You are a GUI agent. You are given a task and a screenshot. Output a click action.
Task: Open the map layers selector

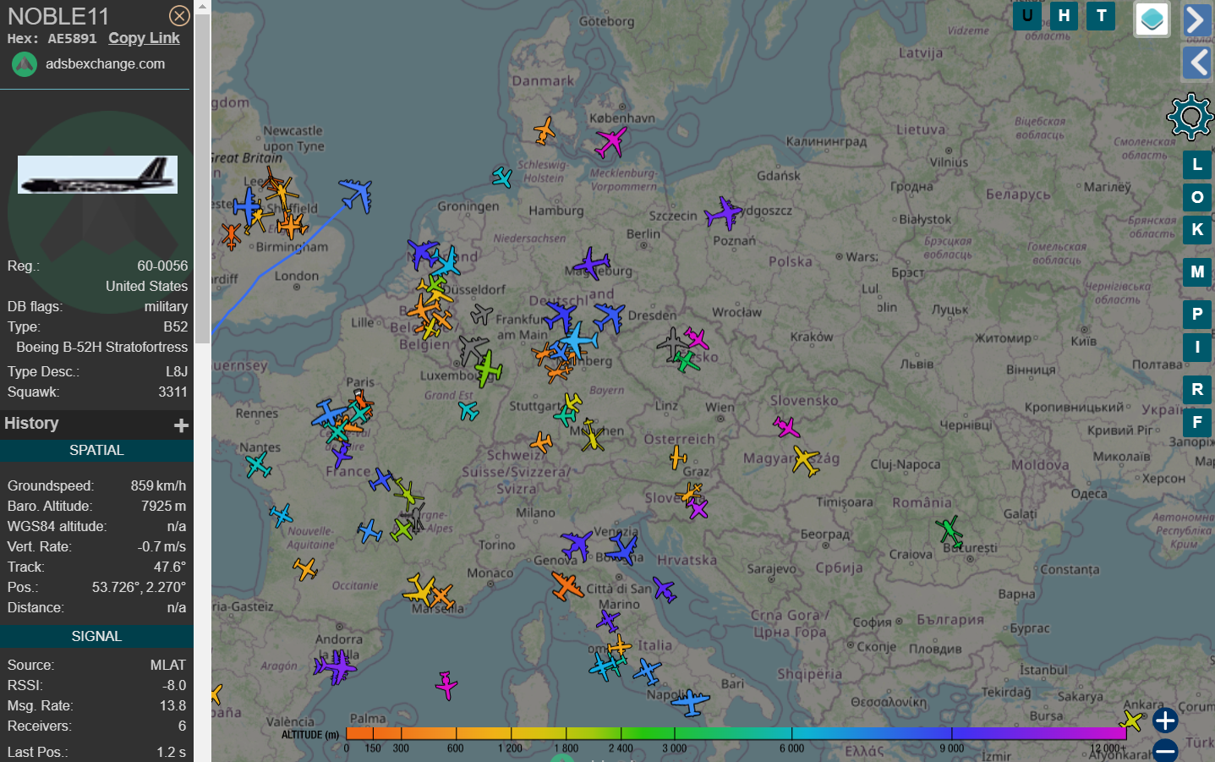pyautogui.click(x=1152, y=19)
